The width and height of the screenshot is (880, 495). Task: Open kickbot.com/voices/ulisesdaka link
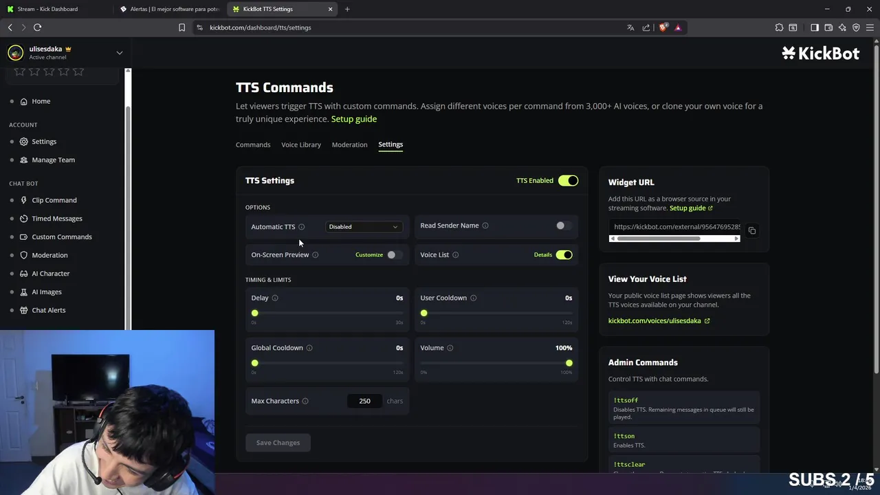[x=659, y=321]
